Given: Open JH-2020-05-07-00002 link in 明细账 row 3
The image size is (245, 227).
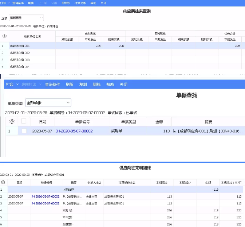Looking at the screenshot, I should (x=46, y=203).
